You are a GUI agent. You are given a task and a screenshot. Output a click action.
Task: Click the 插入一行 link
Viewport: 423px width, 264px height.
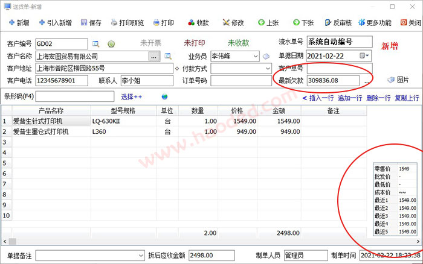(x=321, y=98)
